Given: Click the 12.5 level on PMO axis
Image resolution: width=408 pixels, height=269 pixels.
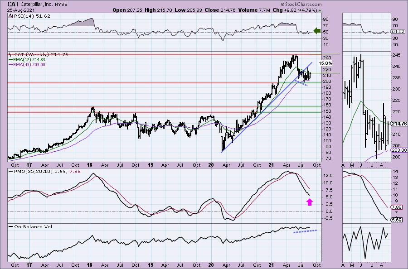Looking at the screenshot, I should [328, 176].
